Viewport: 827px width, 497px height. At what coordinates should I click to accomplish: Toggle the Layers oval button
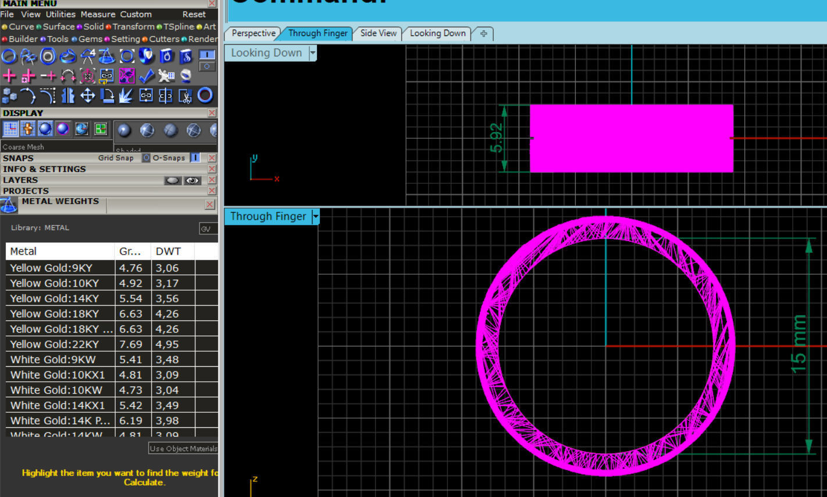coord(173,180)
